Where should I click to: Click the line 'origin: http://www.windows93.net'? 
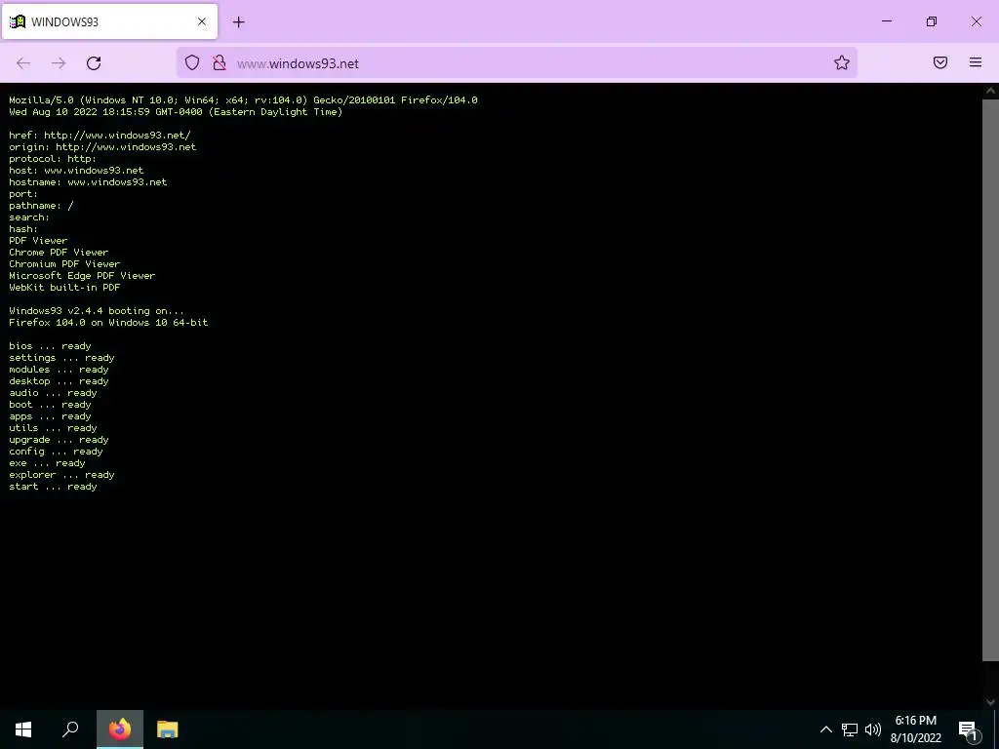tap(102, 146)
